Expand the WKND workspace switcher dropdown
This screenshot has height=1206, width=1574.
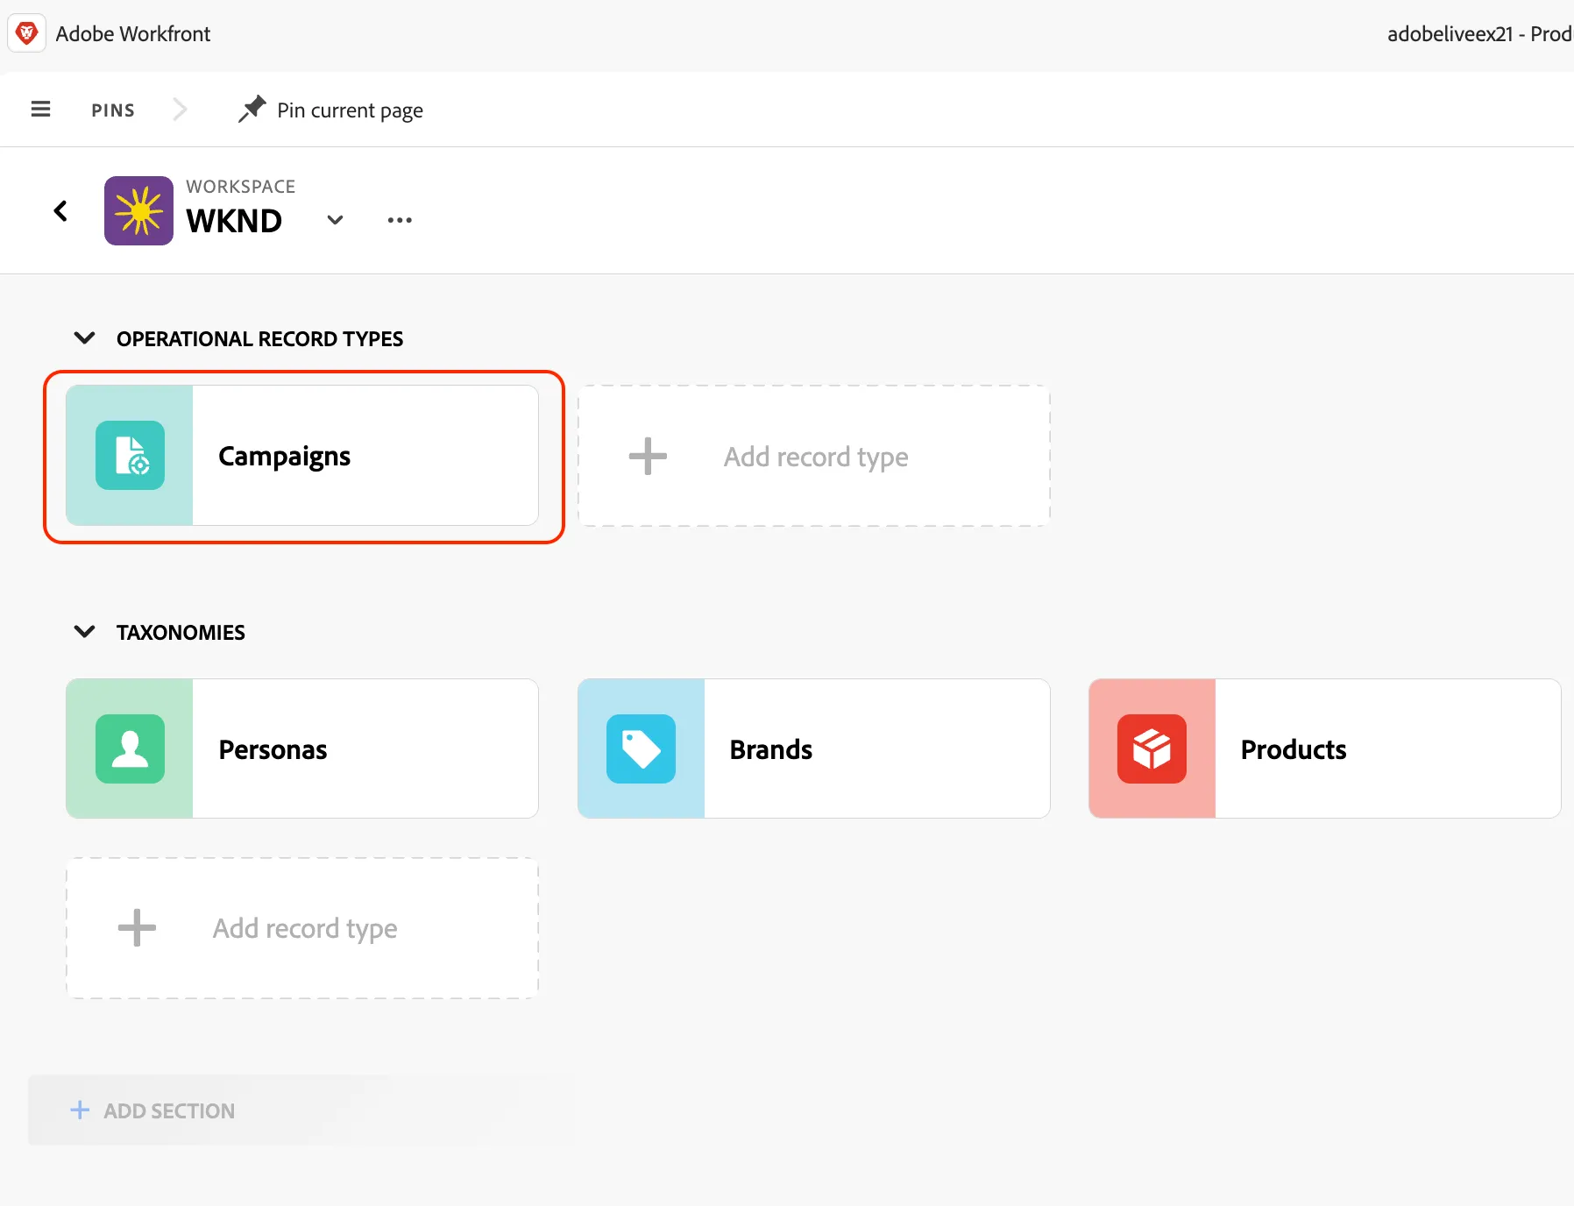pyautogui.click(x=335, y=220)
